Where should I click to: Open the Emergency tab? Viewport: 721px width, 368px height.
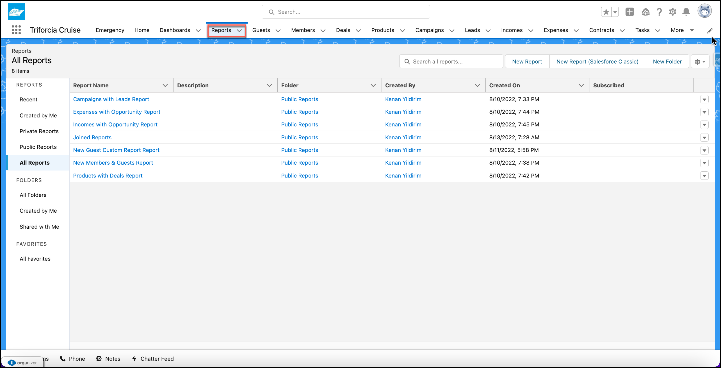[x=110, y=30]
